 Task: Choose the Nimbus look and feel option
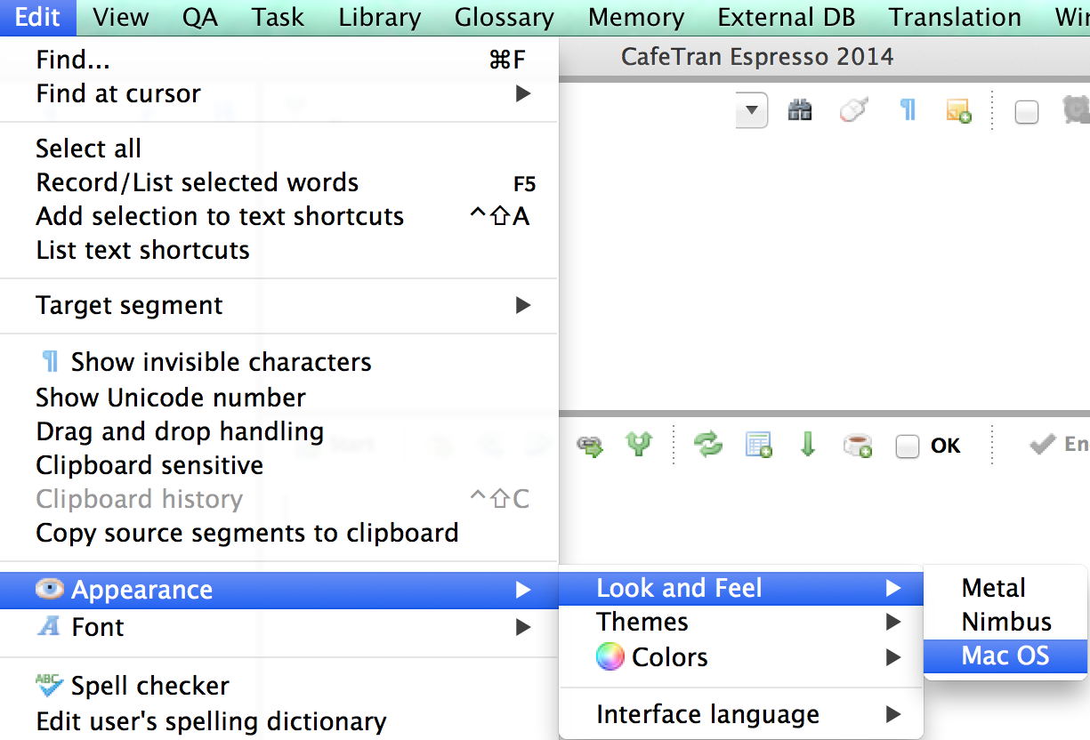tap(1006, 622)
